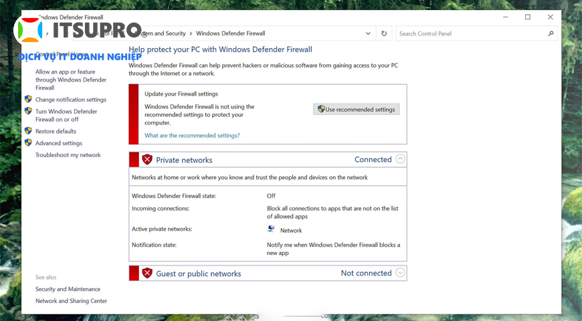Click the Not connected status text
Screen dimensions: 582x321
(367, 273)
